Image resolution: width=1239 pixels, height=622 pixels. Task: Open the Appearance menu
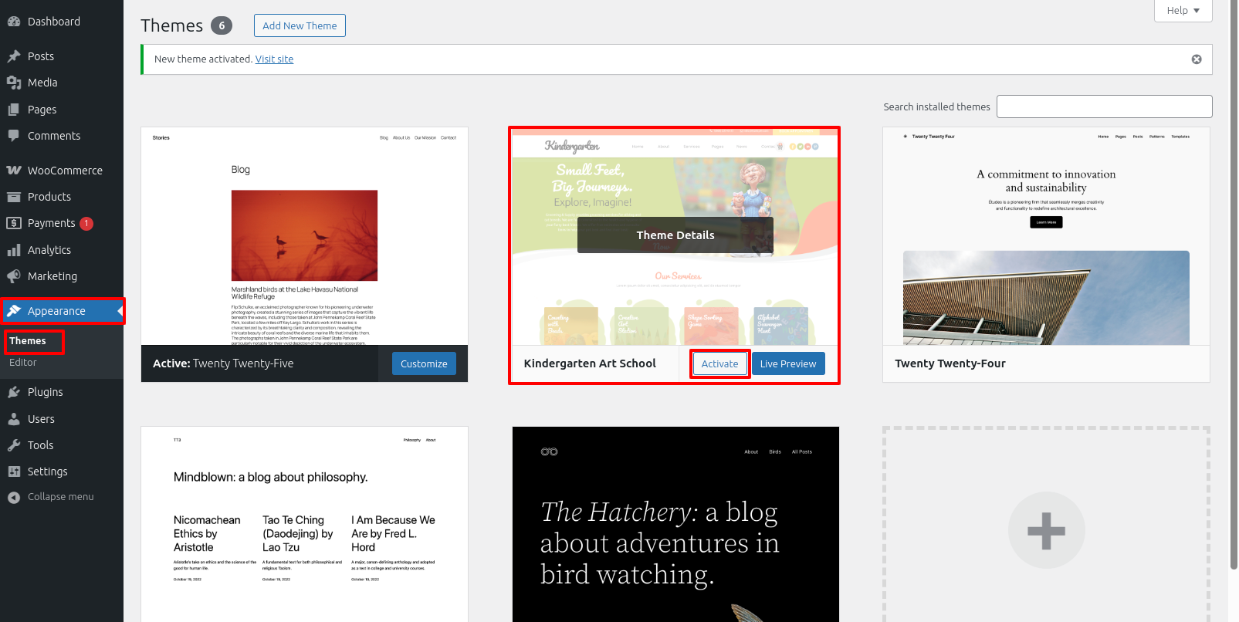[x=62, y=311]
